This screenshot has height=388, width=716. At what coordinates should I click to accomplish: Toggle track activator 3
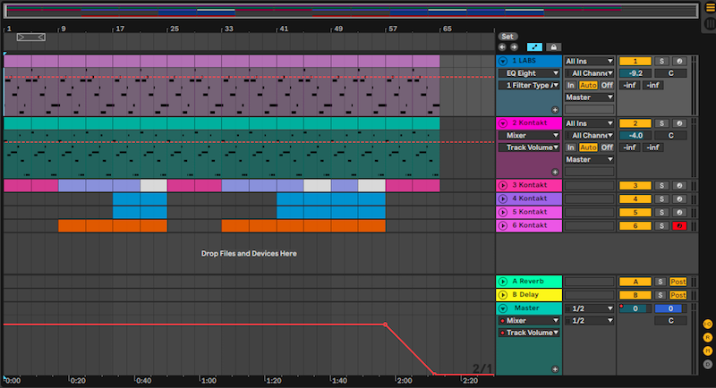635,186
